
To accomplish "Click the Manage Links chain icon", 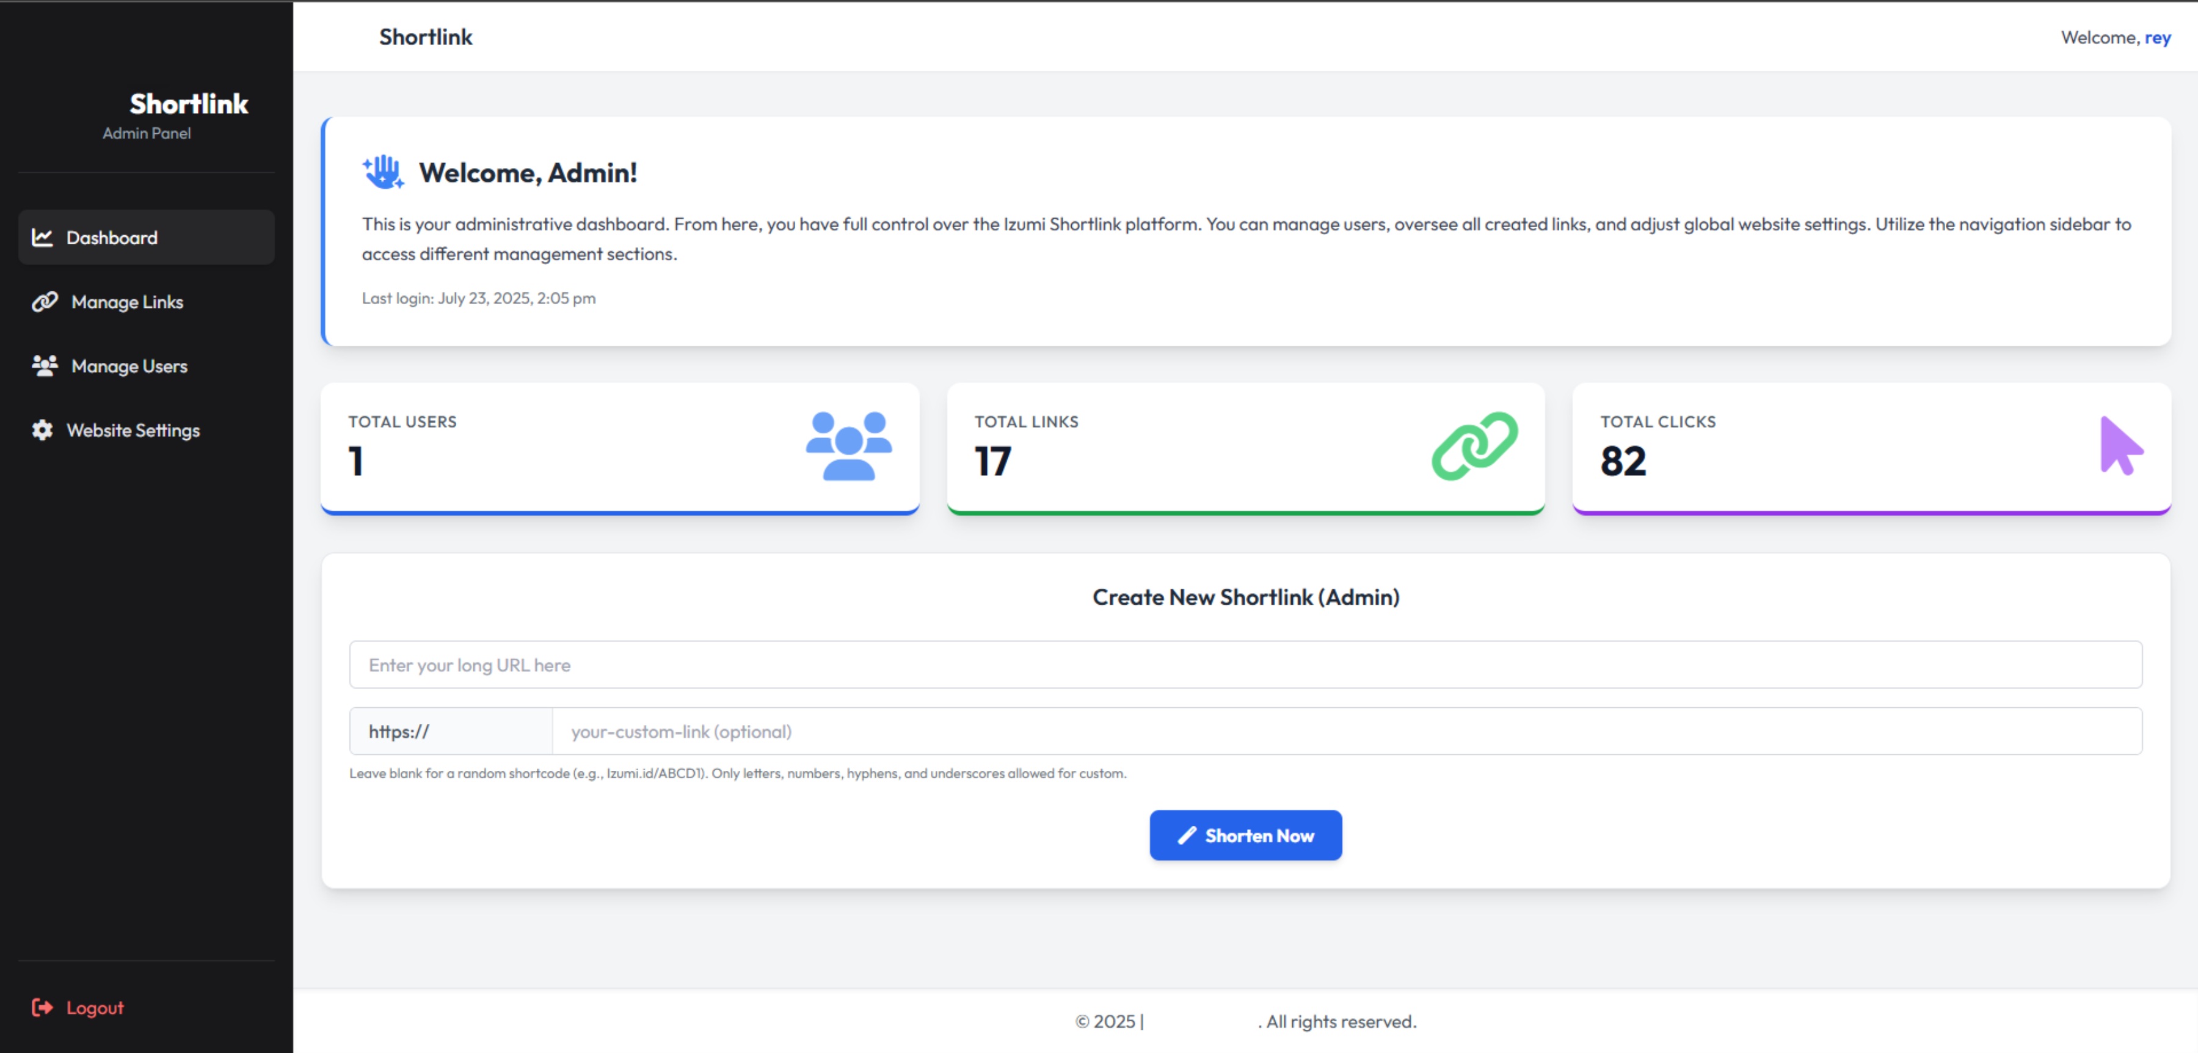I will click(x=43, y=302).
